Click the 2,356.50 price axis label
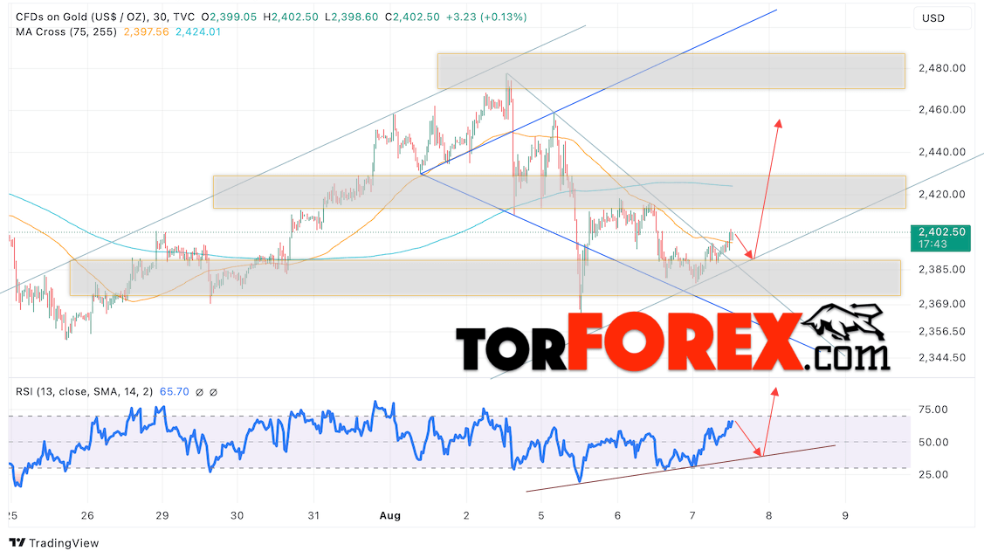984x558 pixels. [x=942, y=331]
